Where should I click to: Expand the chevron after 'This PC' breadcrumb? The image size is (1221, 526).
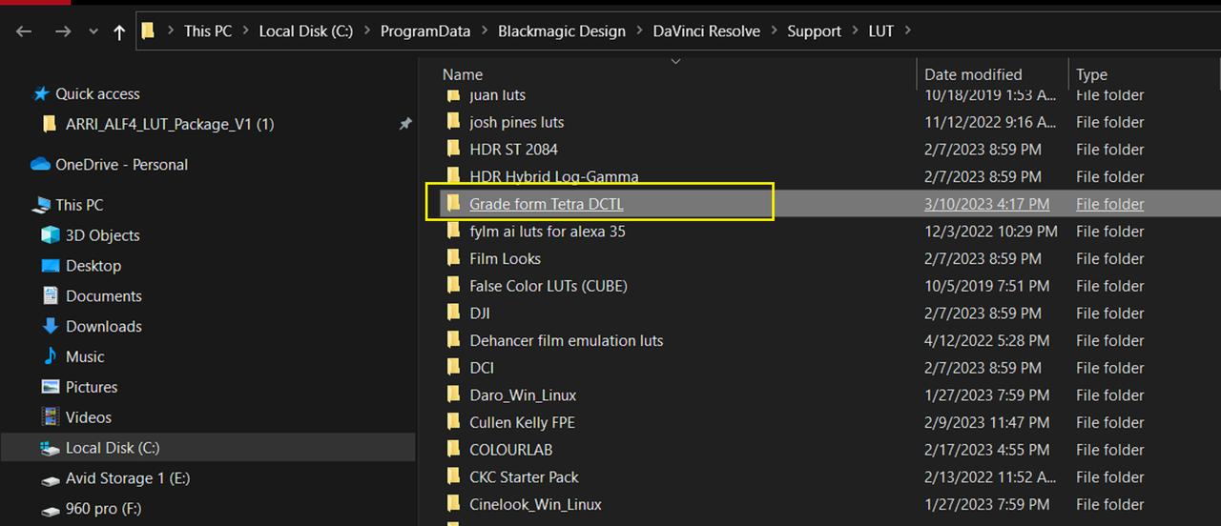tap(245, 31)
